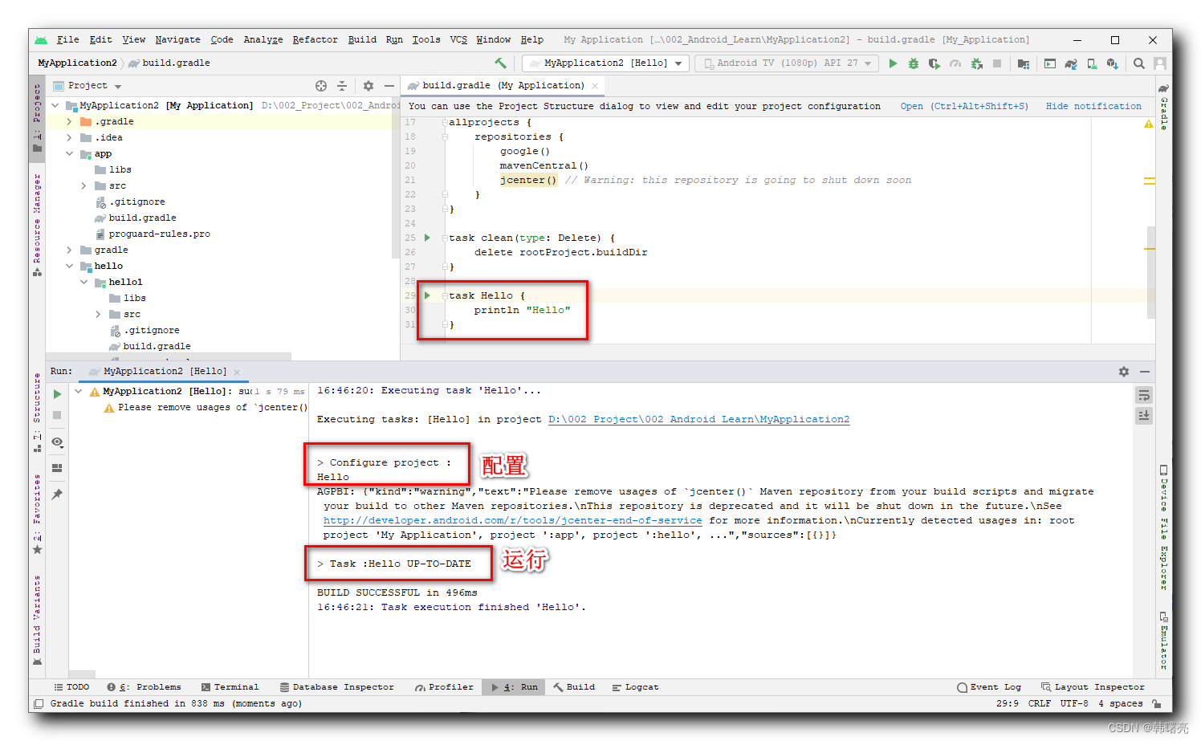This screenshot has height=741, width=1201.
Task: Click Open Project Structure link in notification
Action: [963, 106]
